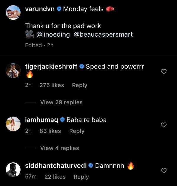Open the @beaucaspersmart mention
The height and width of the screenshot is (186, 177).
pos(104,35)
